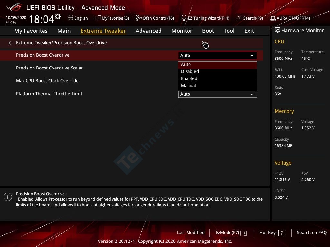Click CPU temperature value 45°C
Image resolution: width=330 pixels, height=247 pixels.
306,59
